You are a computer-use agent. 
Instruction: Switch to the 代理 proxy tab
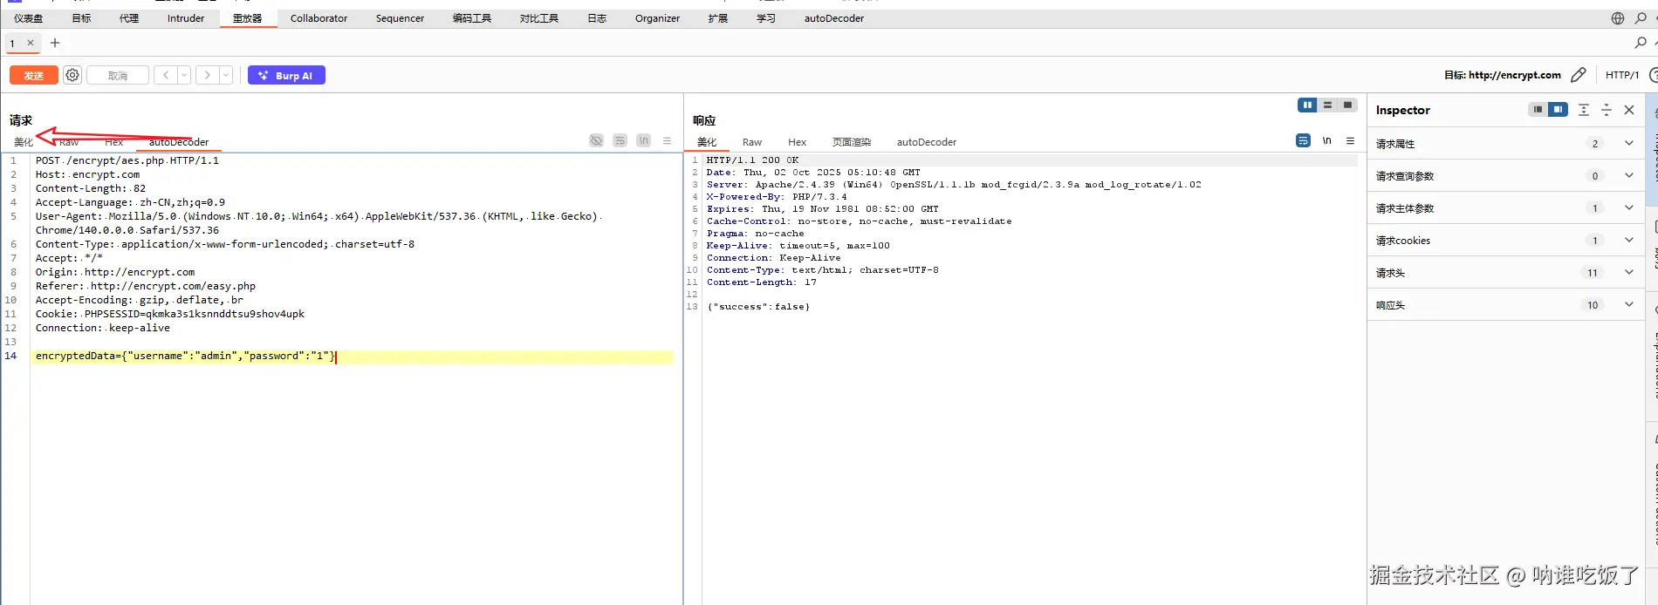pos(129,18)
